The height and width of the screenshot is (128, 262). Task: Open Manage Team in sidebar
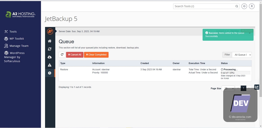pos(19,46)
